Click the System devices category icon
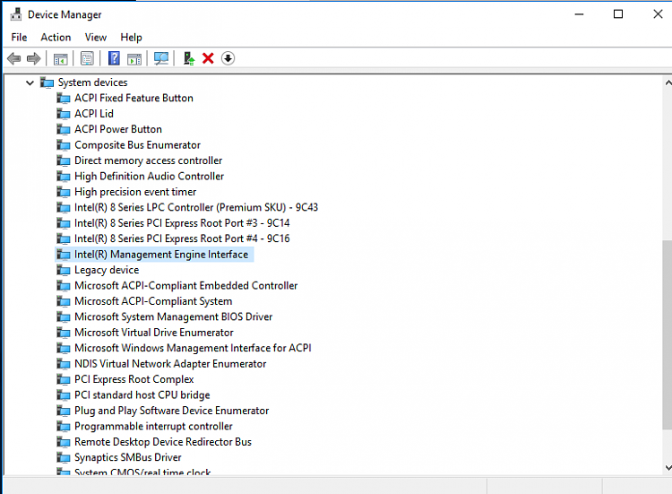The image size is (672, 494). point(47,82)
